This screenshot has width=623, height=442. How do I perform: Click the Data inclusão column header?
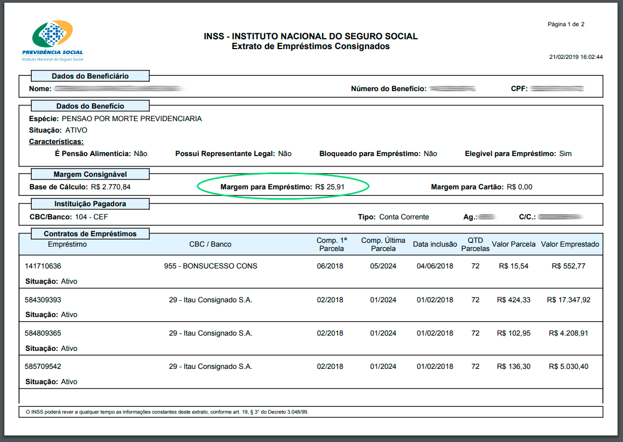pos(435,244)
